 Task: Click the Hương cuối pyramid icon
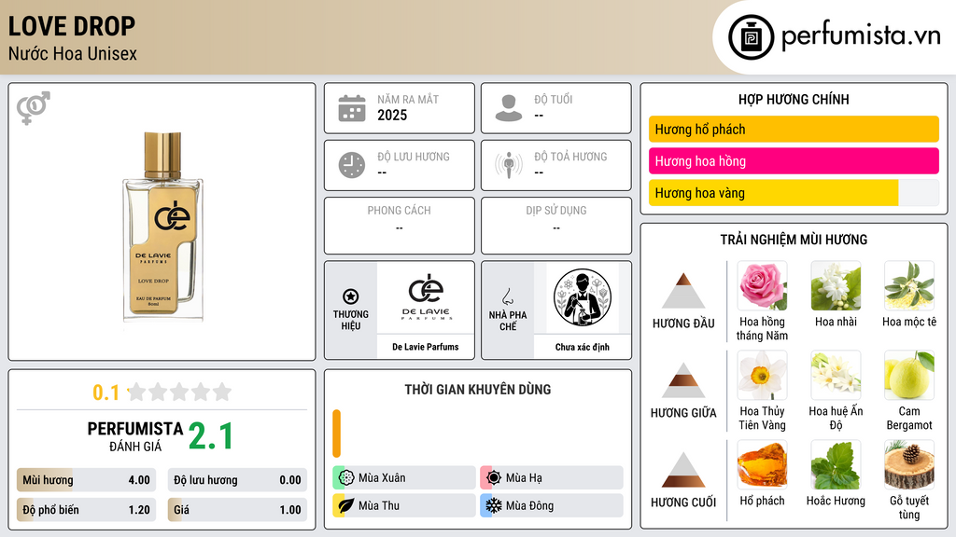point(683,470)
